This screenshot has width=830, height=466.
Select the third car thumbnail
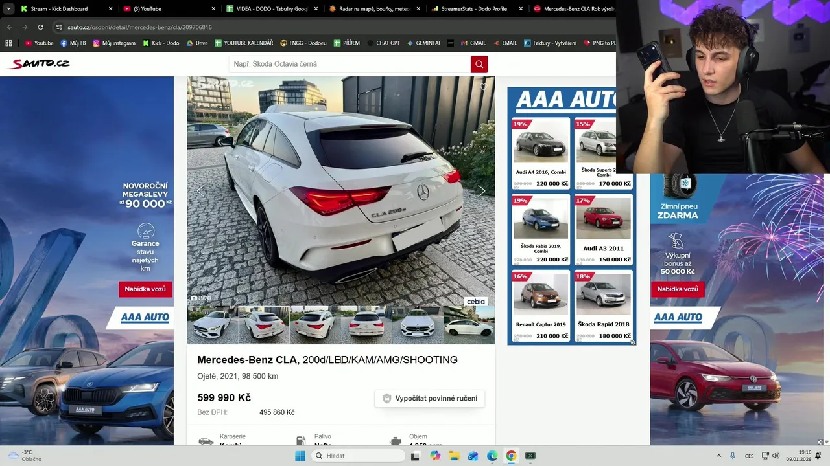pos(315,325)
